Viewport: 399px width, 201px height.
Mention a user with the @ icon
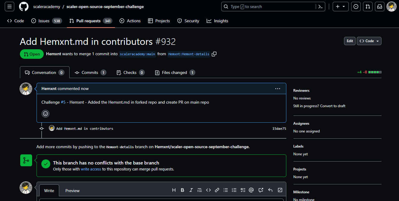pyautogui.click(x=251, y=190)
